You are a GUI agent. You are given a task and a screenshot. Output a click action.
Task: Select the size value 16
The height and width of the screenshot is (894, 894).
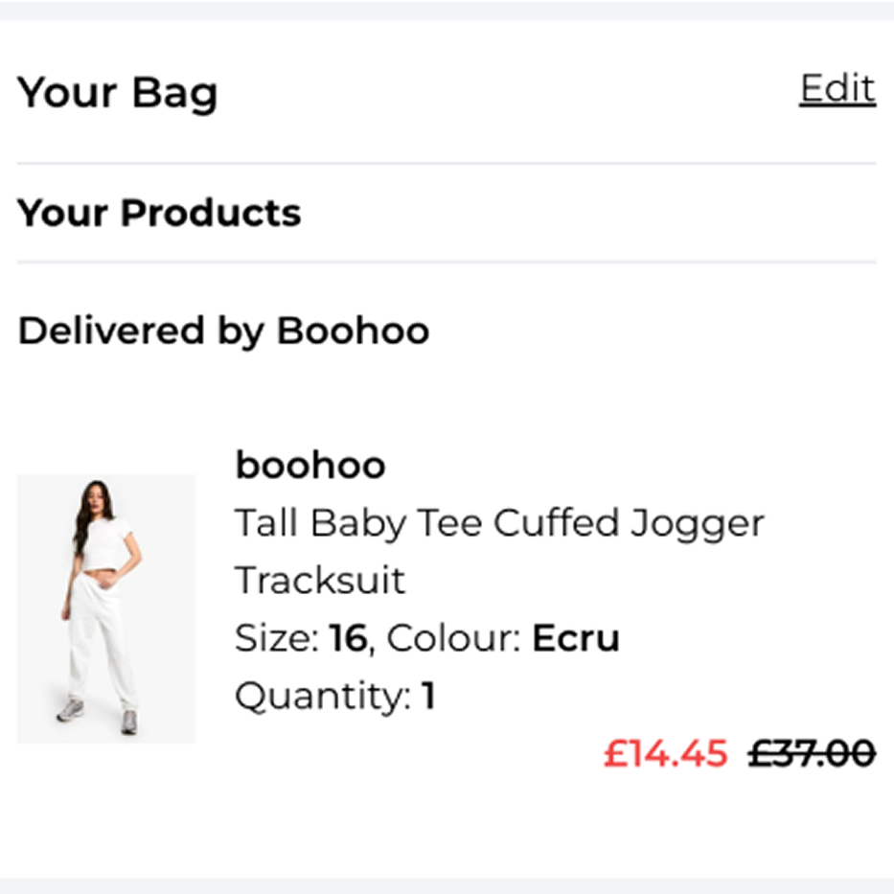tap(349, 638)
